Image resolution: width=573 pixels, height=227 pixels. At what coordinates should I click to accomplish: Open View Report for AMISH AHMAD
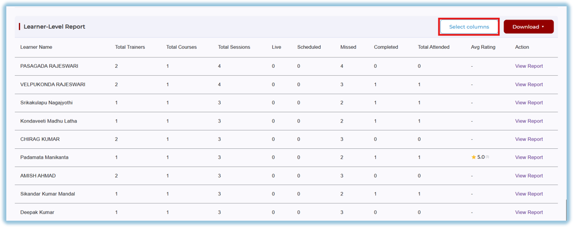pos(529,176)
